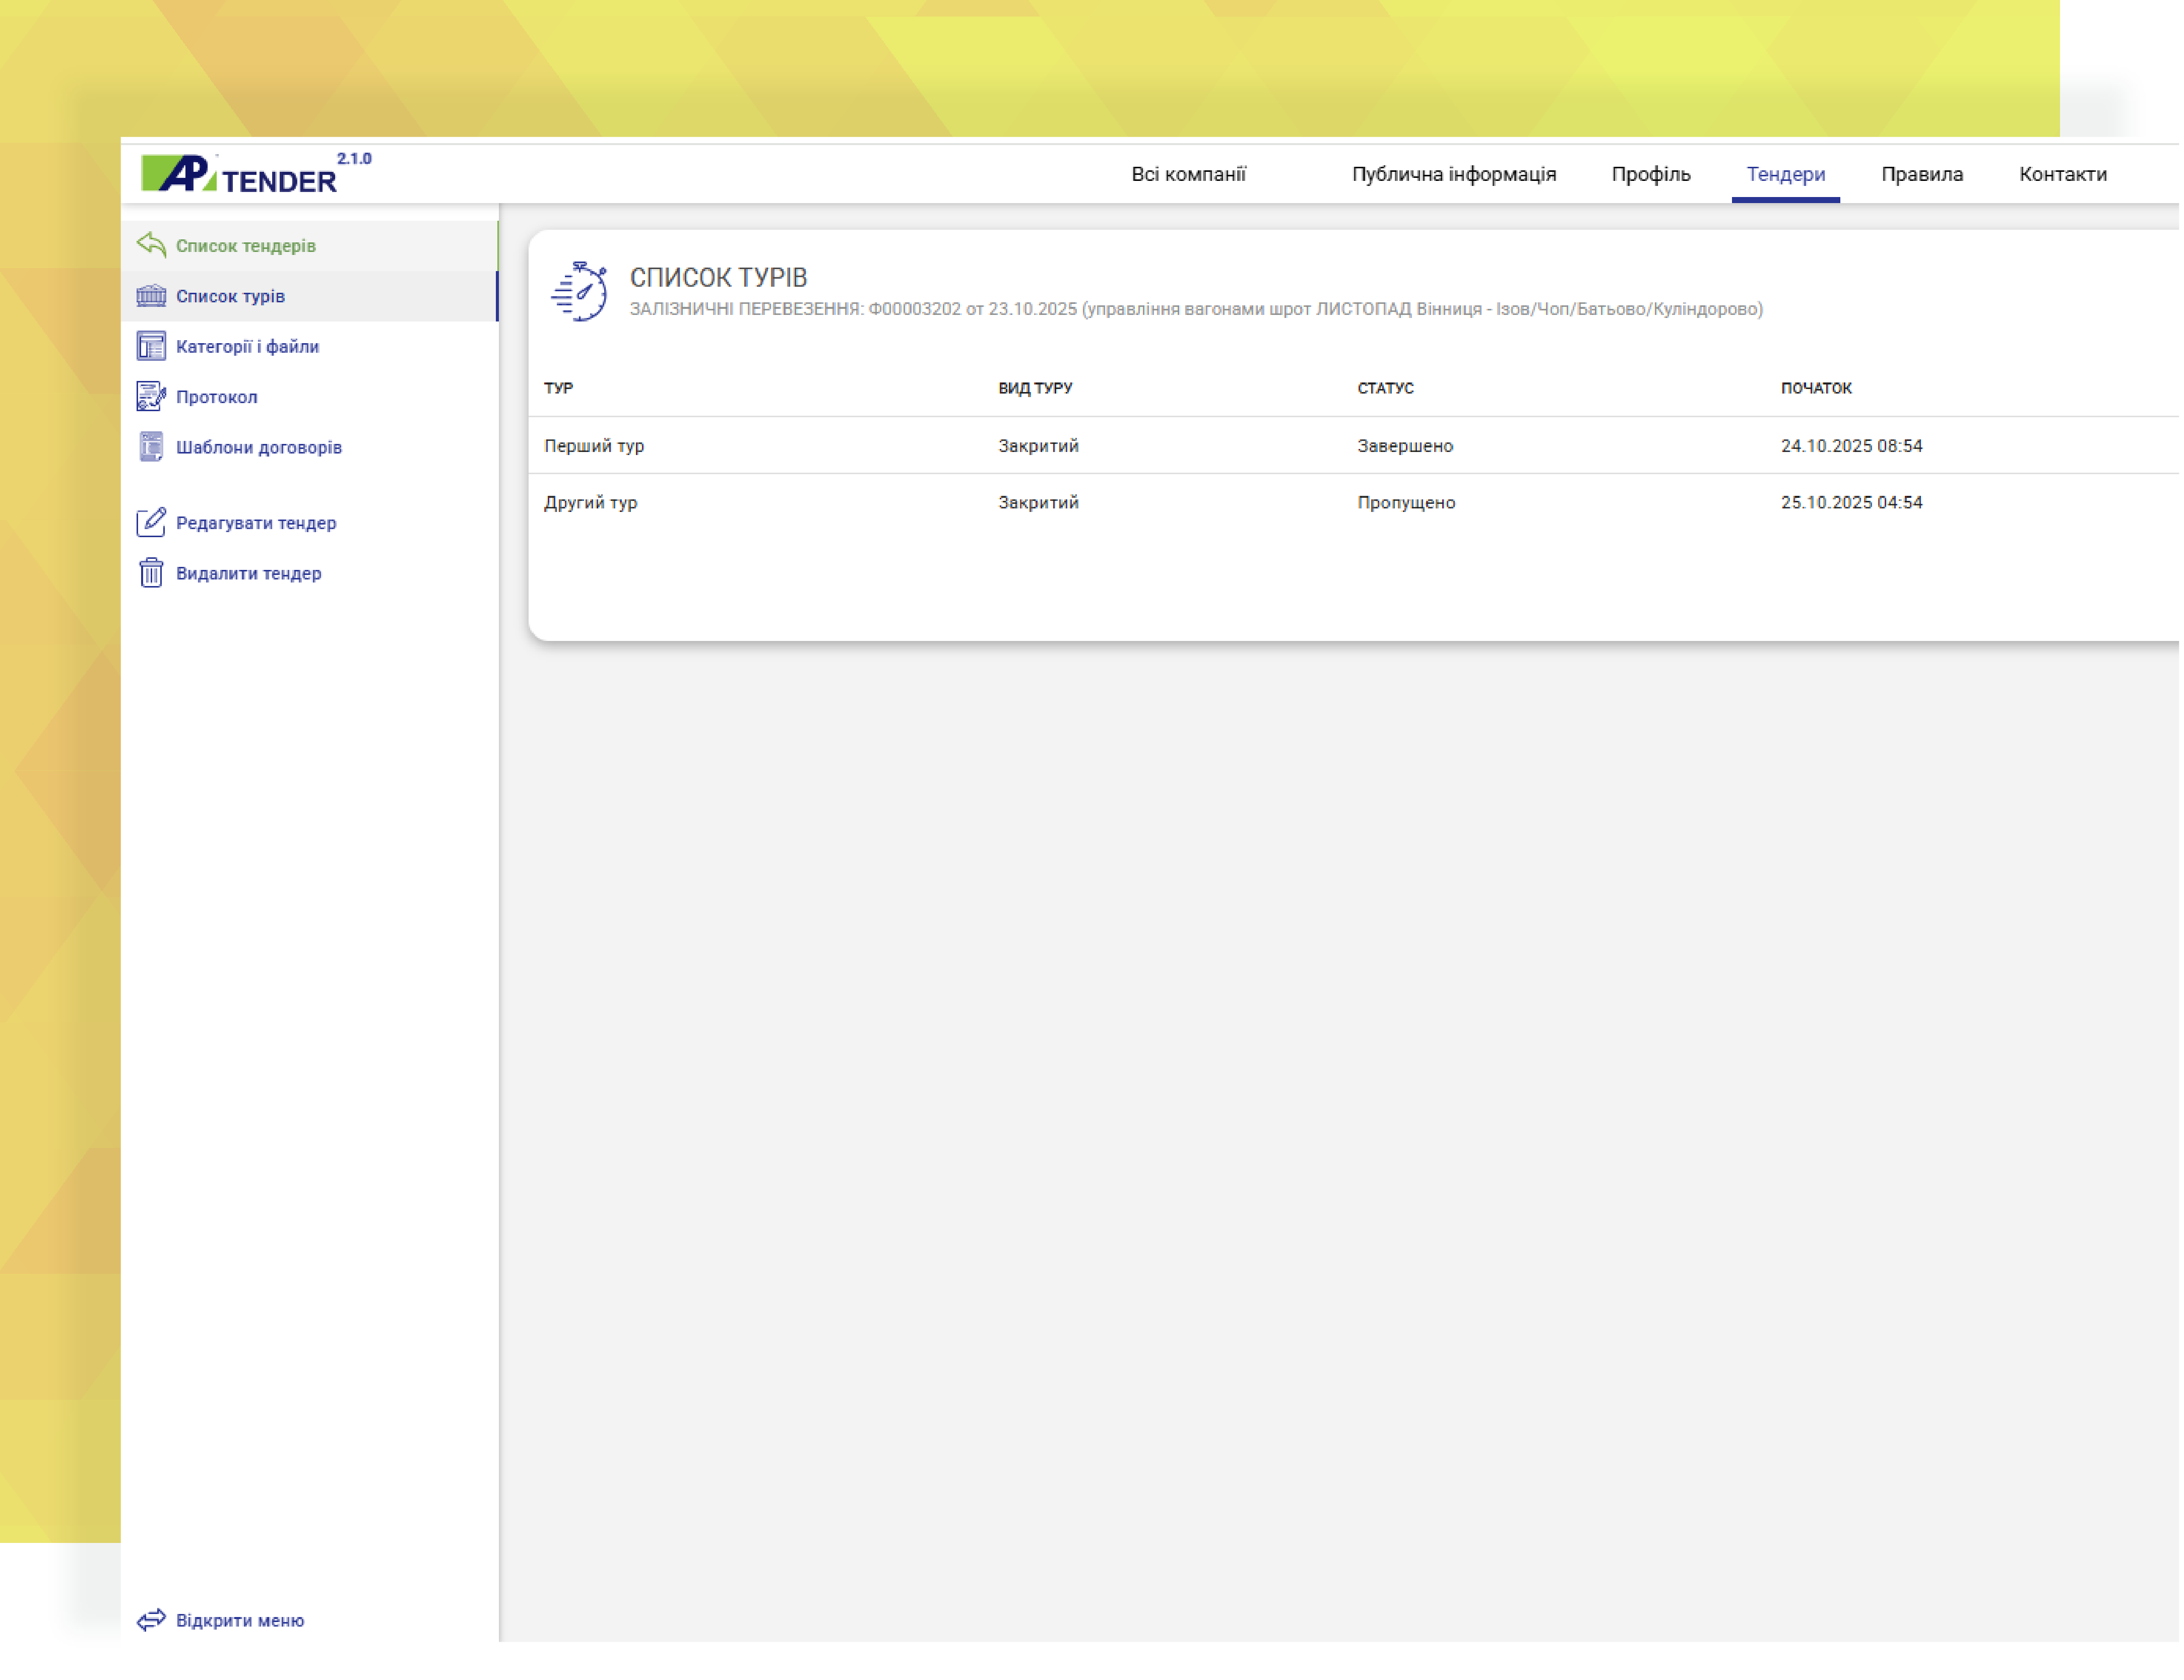Click the stopwatch icon by Список турів heading
The image size is (2184, 1680).
tap(580, 292)
